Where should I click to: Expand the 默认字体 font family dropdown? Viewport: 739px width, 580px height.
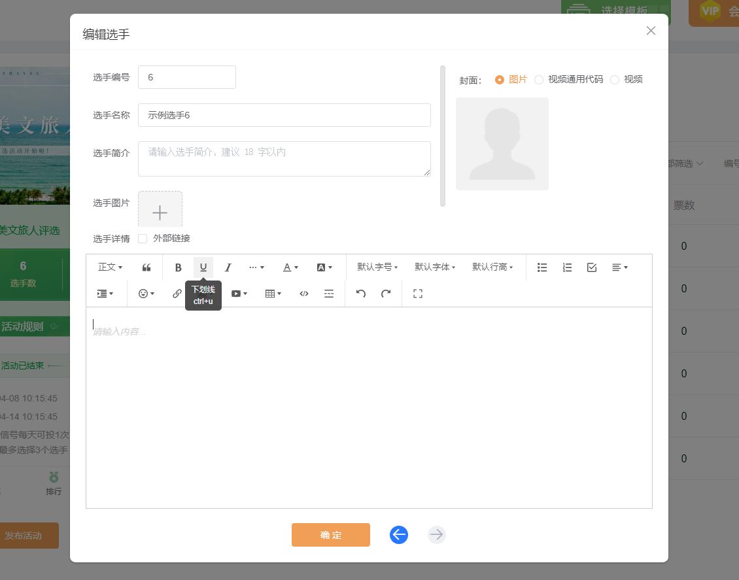point(435,267)
